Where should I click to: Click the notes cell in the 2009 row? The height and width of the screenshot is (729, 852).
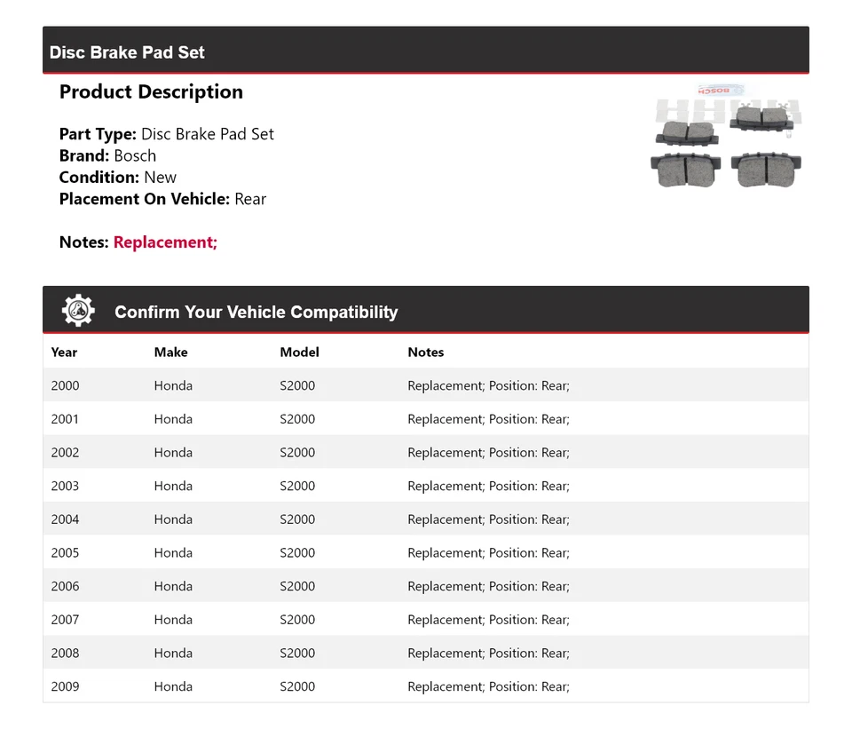pos(488,686)
